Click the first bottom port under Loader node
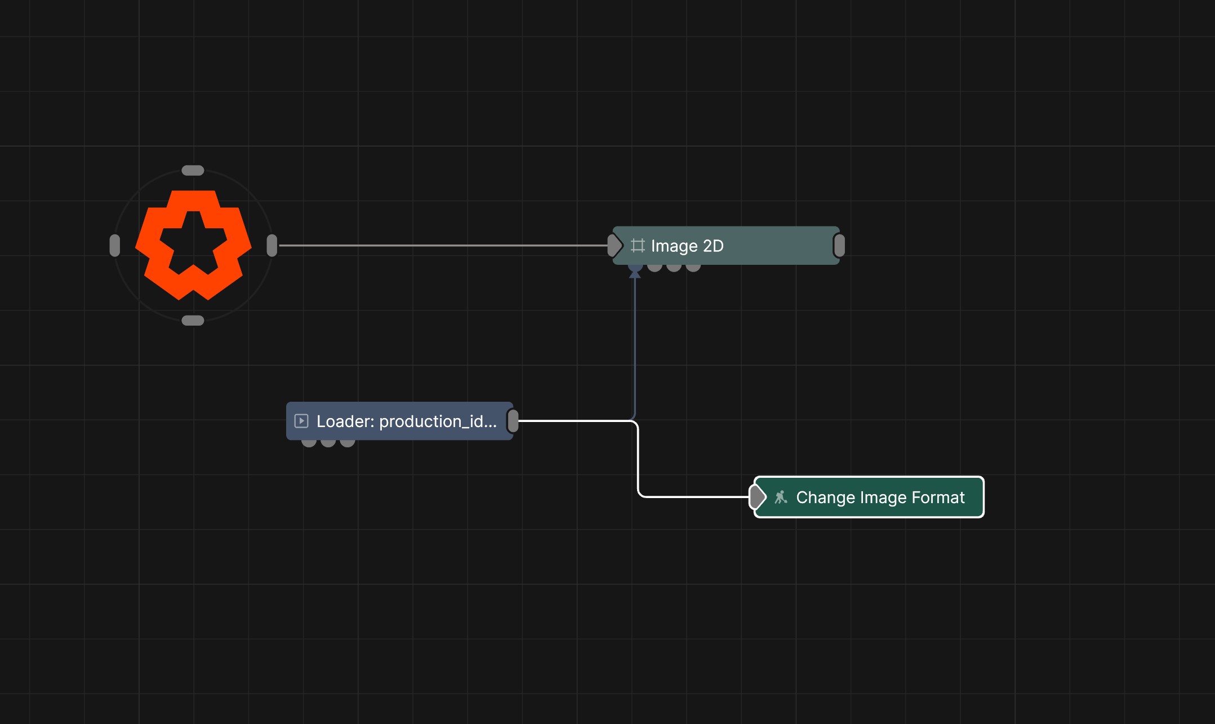This screenshot has height=724, width=1215. pos(309,443)
